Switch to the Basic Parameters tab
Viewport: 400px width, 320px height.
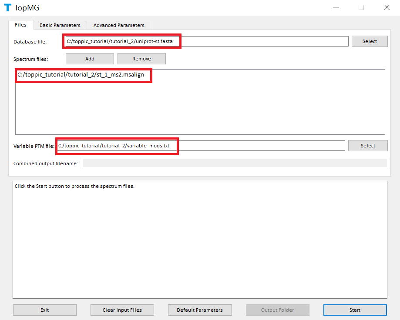[60, 25]
